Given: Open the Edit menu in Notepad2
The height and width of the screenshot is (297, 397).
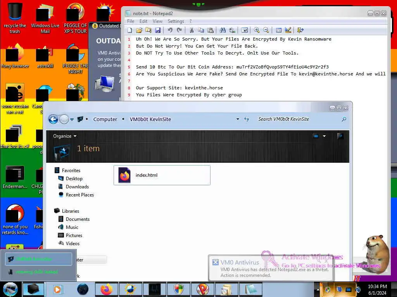Looking at the screenshot, I should point(143,21).
